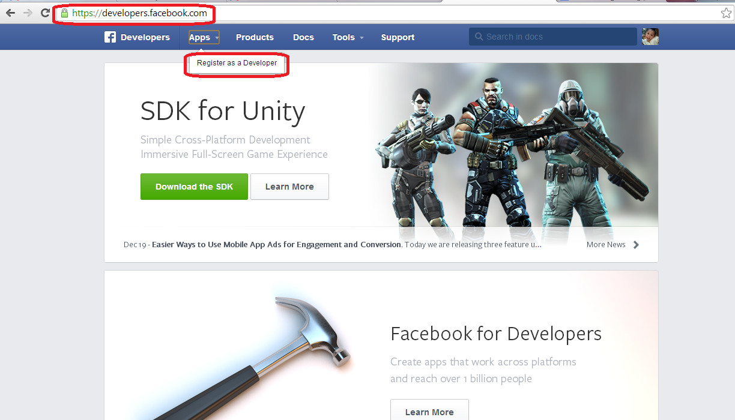Click the Simple Cross-Platform Development text
This screenshot has width=735, height=420.
[x=225, y=140]
